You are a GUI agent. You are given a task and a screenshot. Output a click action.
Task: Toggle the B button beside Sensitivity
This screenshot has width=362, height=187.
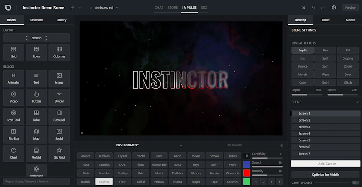coord(247,156)
